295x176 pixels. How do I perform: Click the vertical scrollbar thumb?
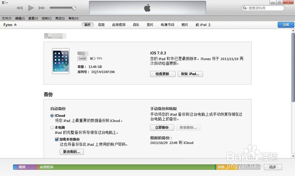click(293, 68)
